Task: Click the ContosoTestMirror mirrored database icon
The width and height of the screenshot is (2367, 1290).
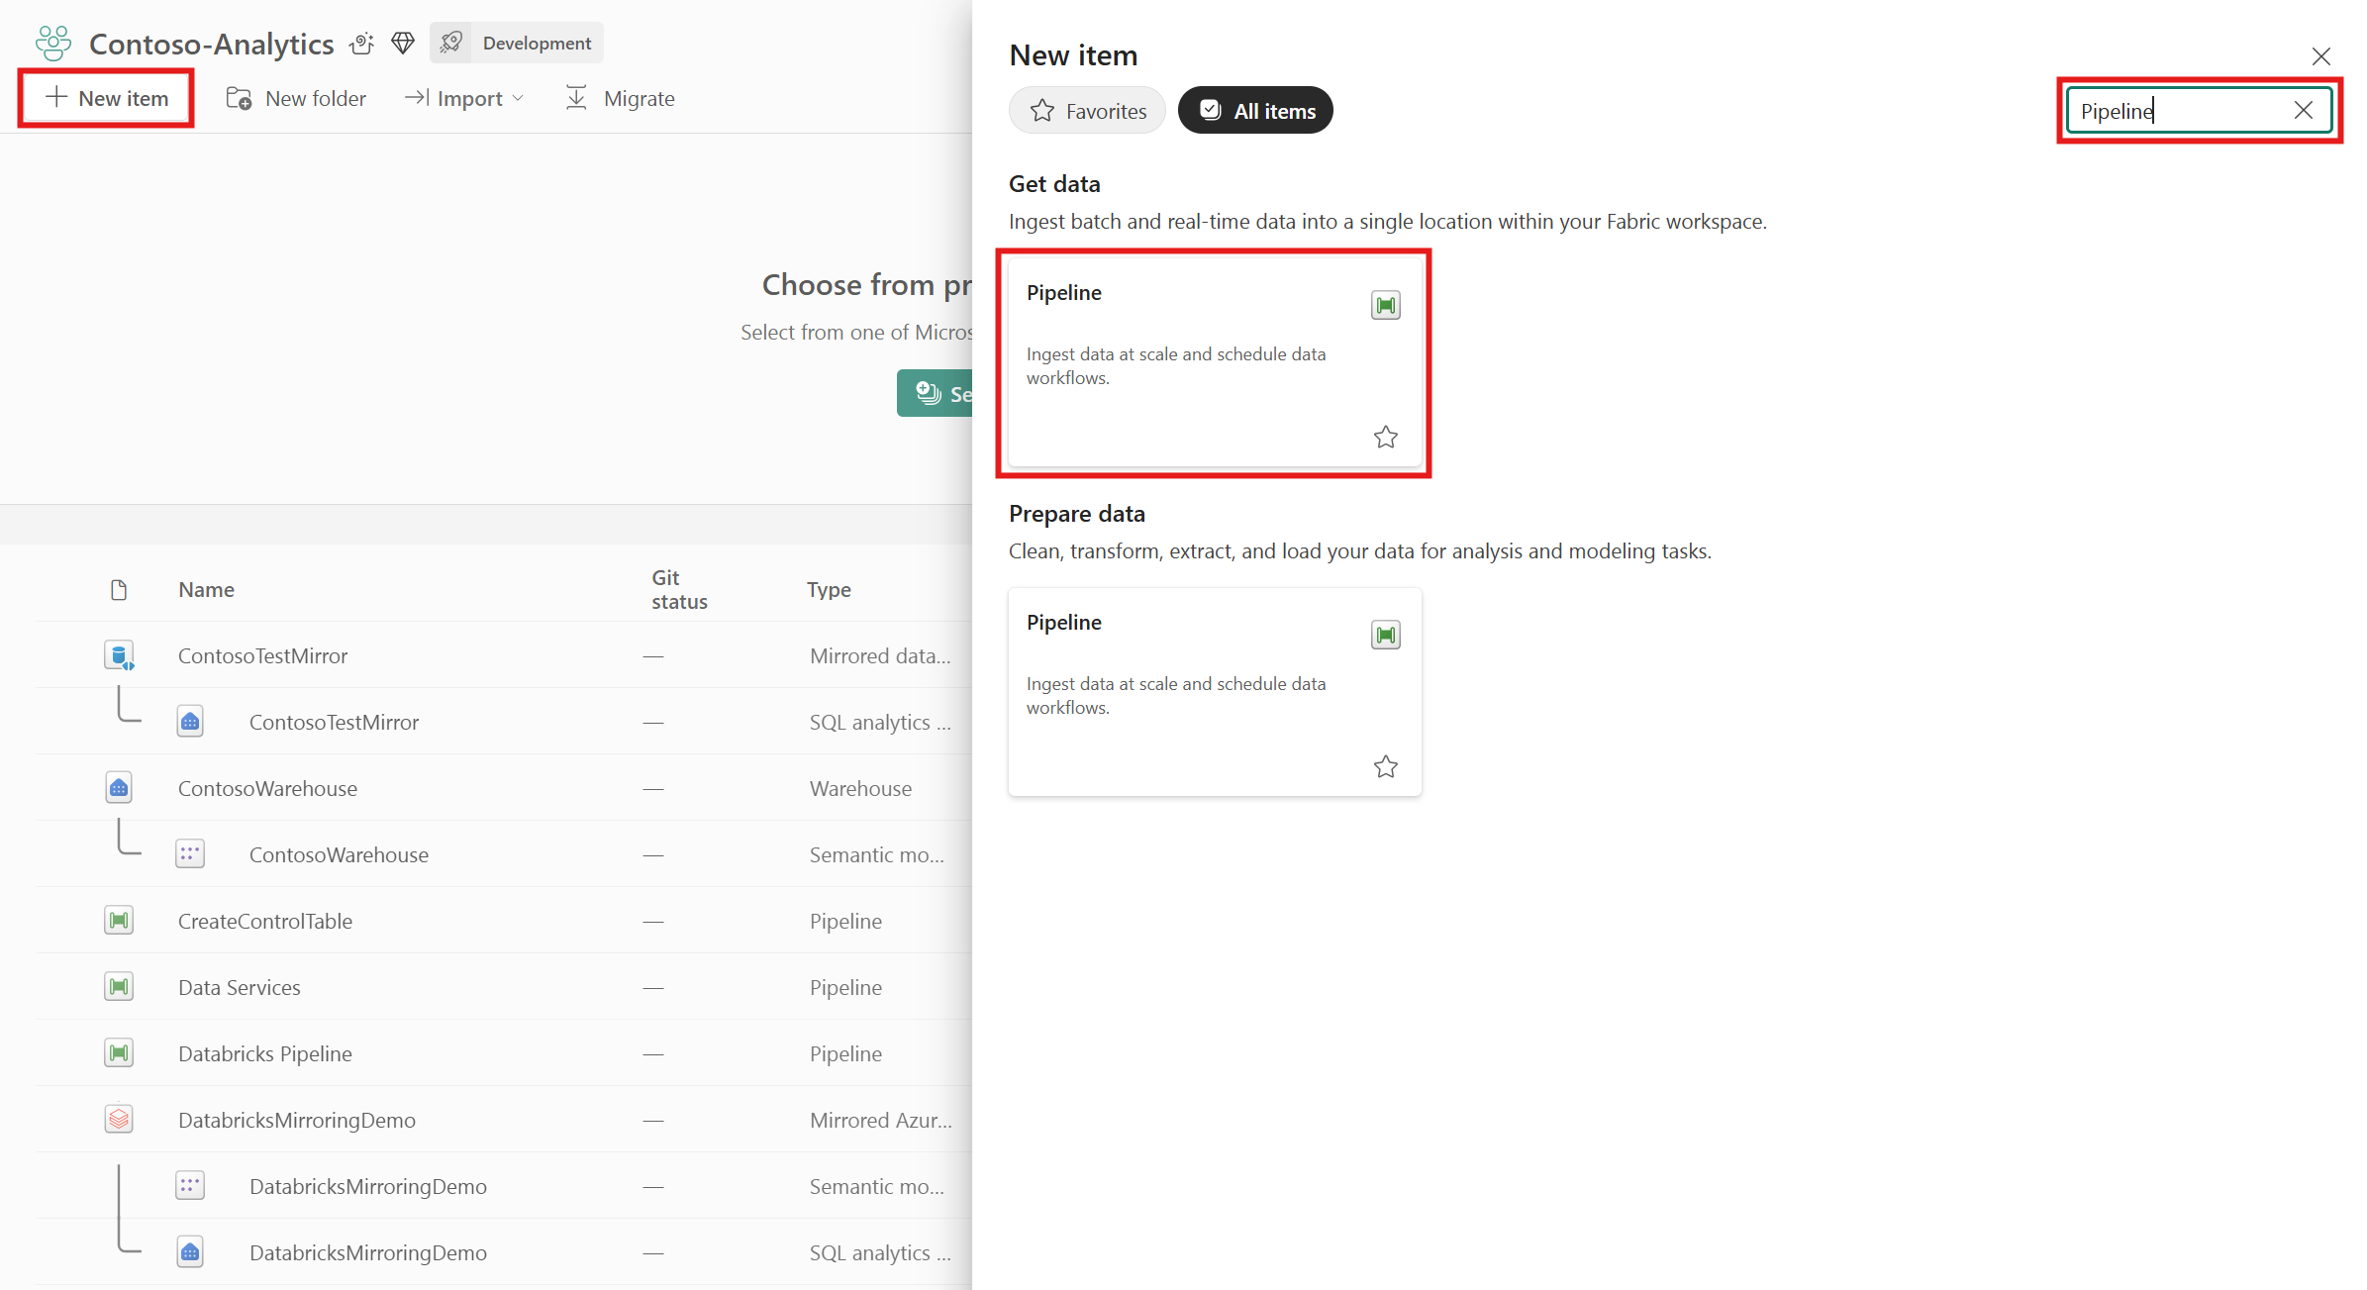Action: (x=119, y=655)
